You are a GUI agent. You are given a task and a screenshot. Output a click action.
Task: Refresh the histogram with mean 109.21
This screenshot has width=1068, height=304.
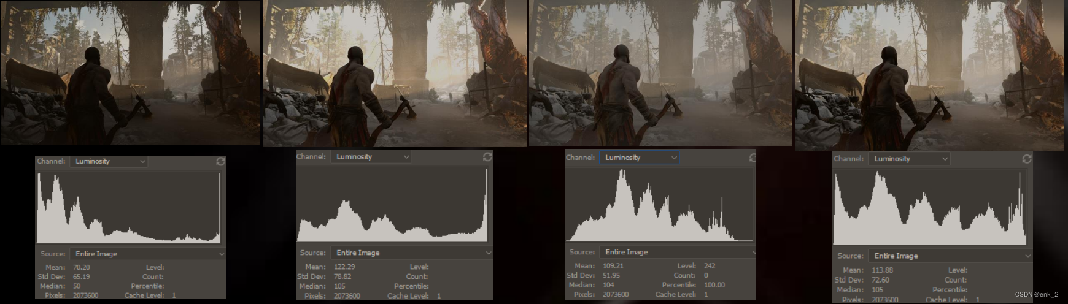point(753,158)
